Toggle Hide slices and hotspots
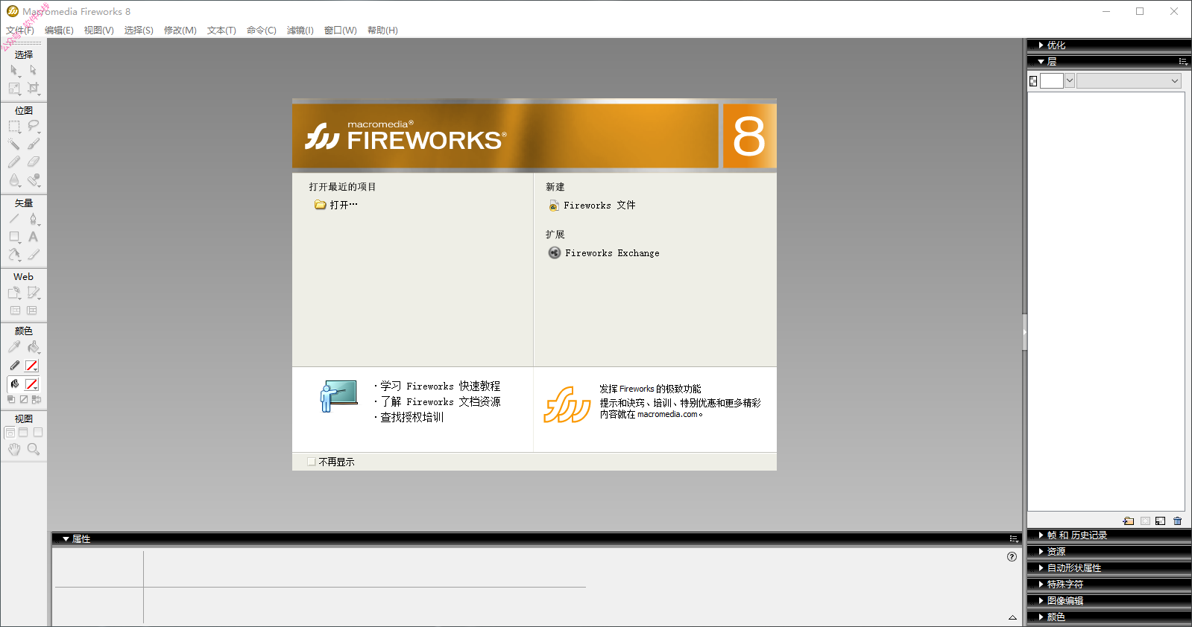This screenshot has height=627, width=1192. pos(15,311)
